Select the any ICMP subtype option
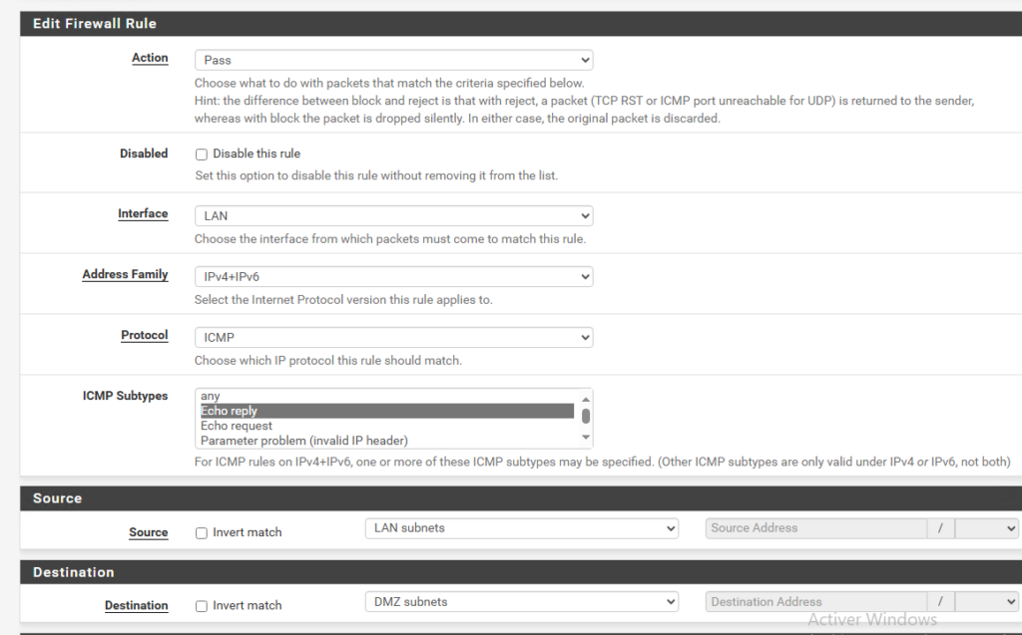This screenshot has width=1022, height=635. click(x=299, y=396)
